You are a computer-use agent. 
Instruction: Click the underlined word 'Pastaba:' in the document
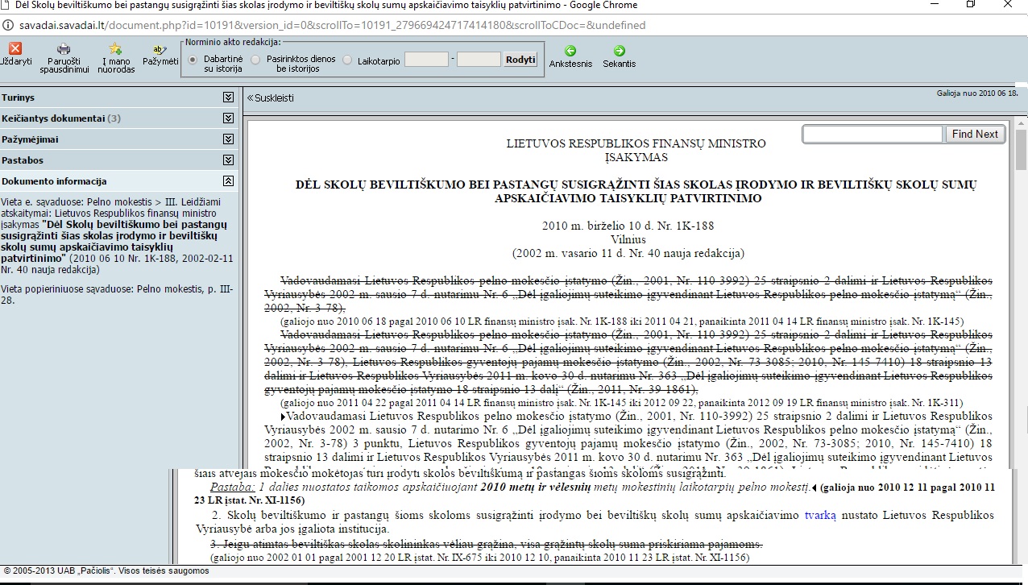coord(232,487)
